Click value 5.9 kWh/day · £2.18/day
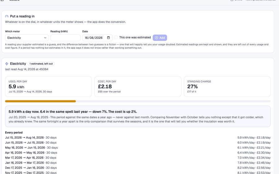 tap(254, 137)
